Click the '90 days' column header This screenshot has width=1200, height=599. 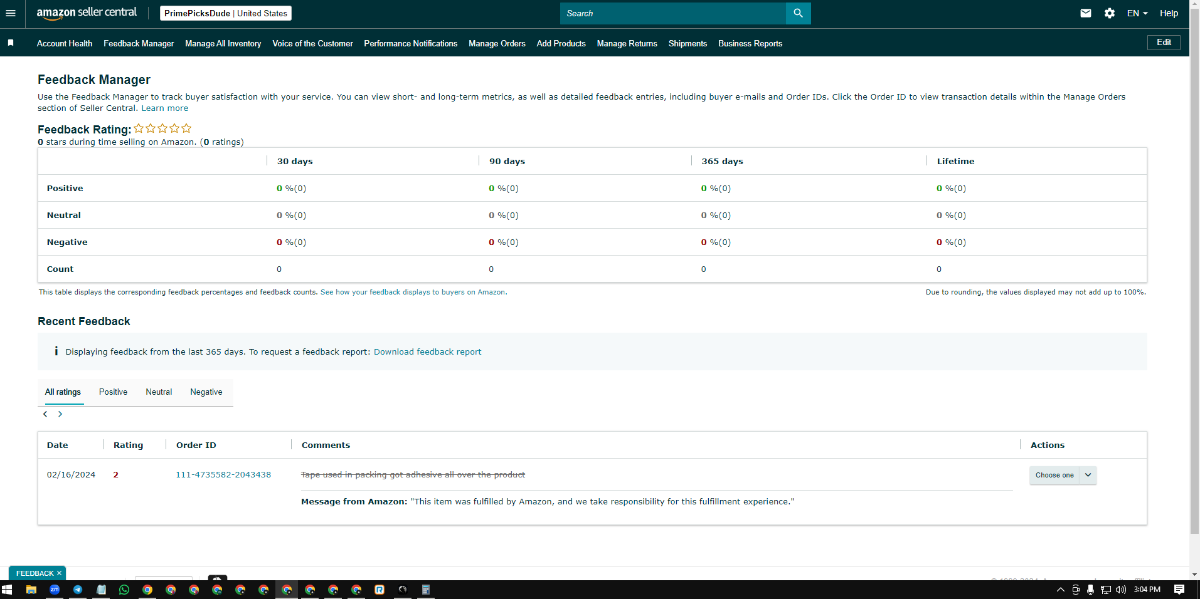507,162
